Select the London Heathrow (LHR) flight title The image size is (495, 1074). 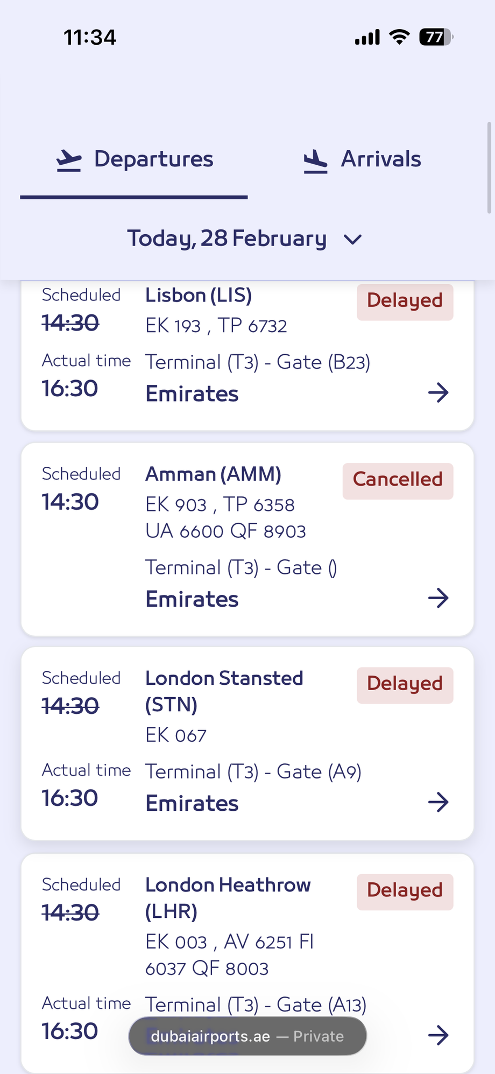tap(228, 898)
